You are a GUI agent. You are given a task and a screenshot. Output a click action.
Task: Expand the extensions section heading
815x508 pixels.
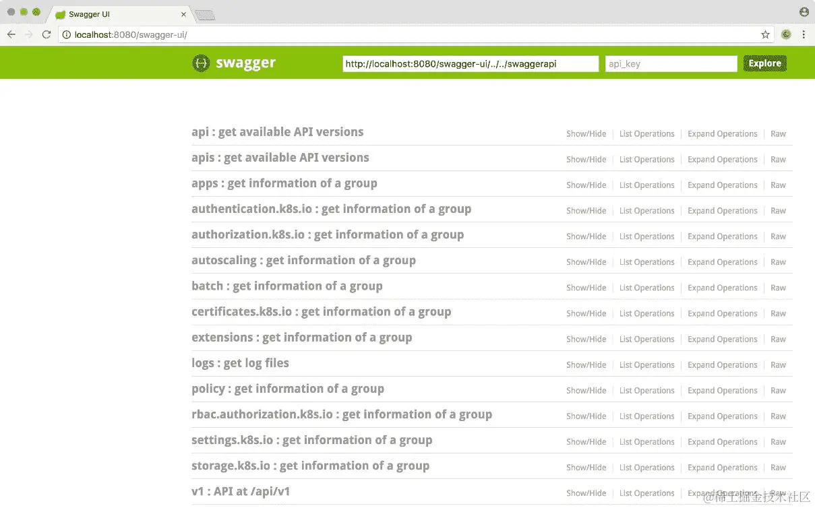coord(302,337)
